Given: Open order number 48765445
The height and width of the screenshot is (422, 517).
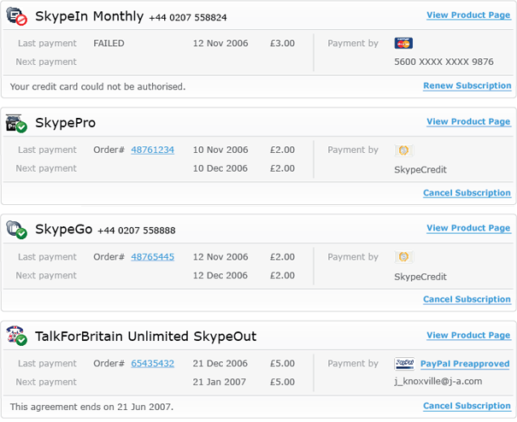Looking at the screenshot, I should coord(153,257).
